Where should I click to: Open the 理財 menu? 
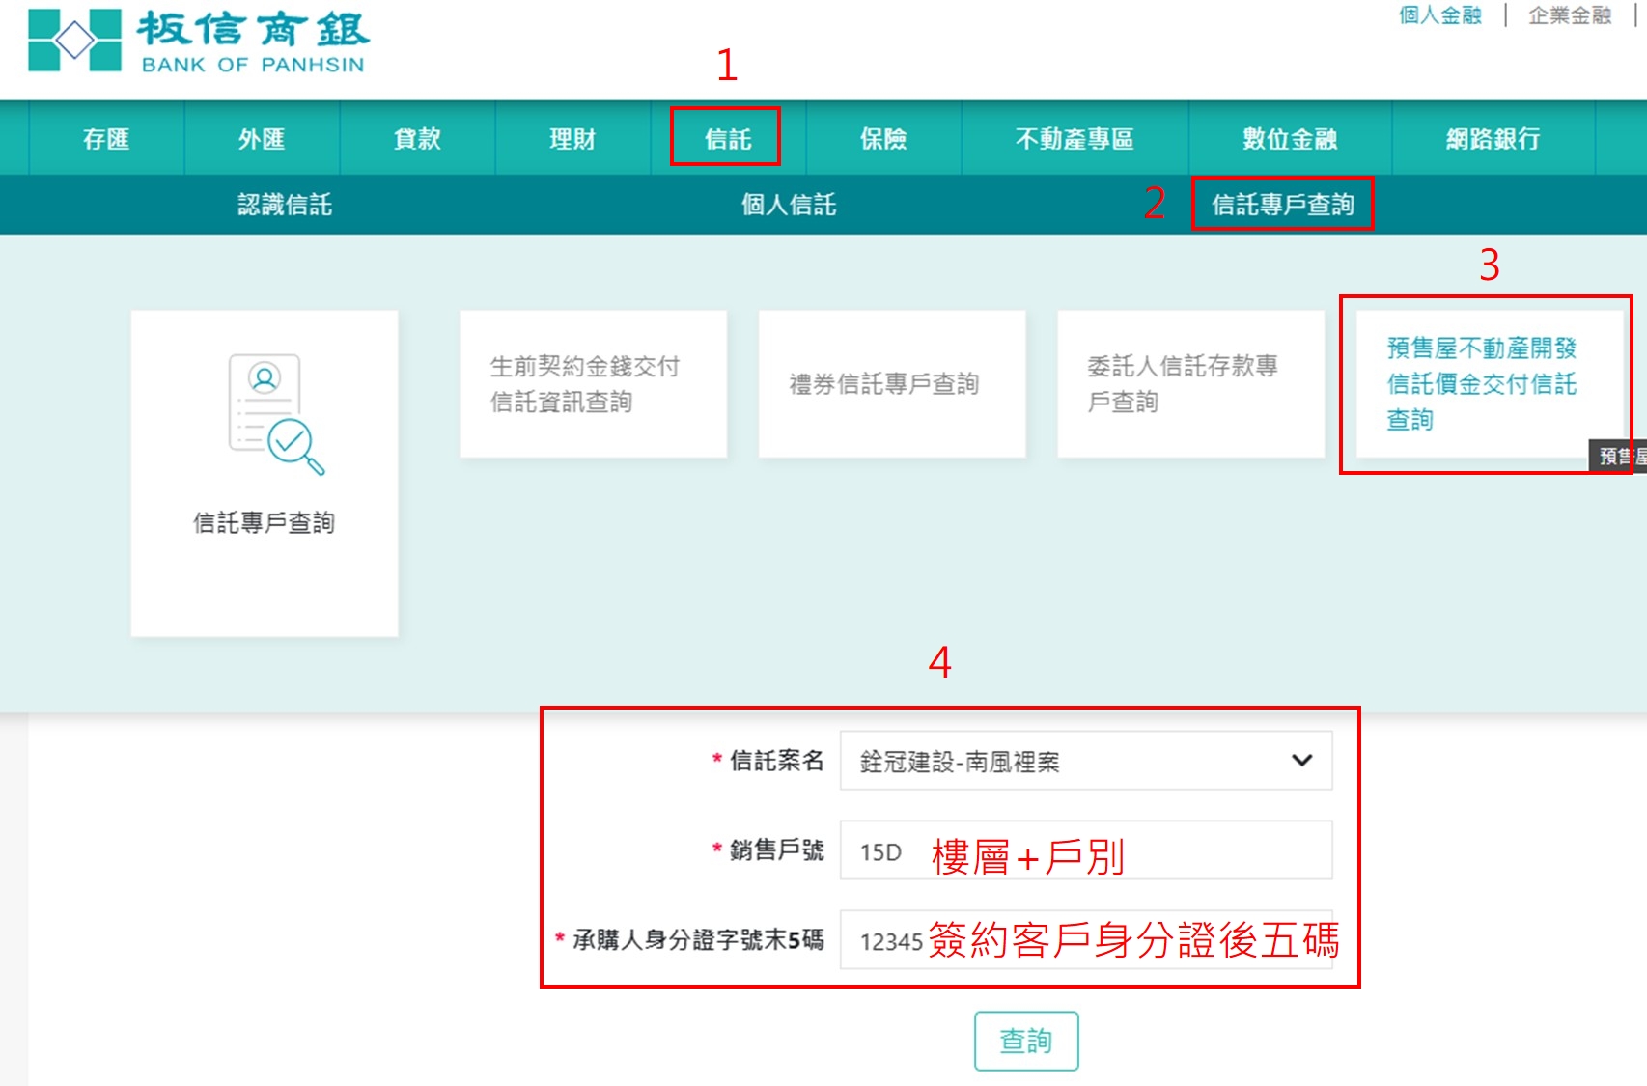572,139
